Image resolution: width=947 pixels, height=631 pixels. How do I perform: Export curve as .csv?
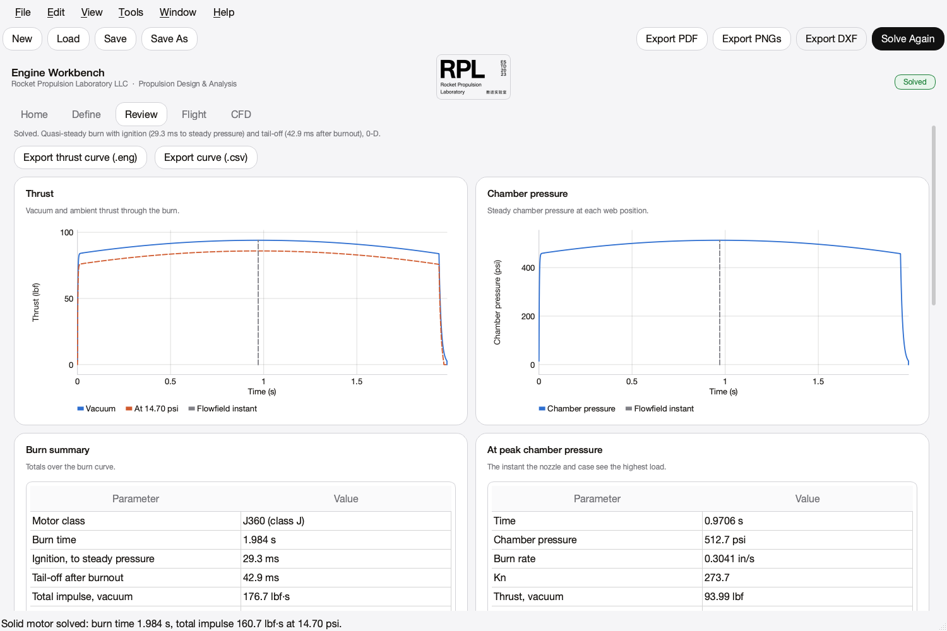tap(206, 157)
